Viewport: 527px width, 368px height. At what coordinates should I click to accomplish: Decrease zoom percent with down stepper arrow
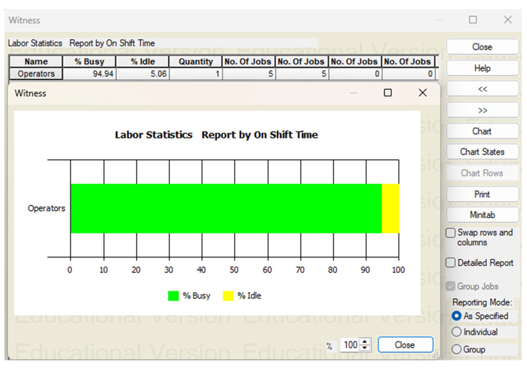[x=365, y=348]
